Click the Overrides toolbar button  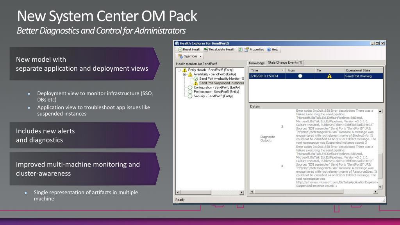[188, 56]
